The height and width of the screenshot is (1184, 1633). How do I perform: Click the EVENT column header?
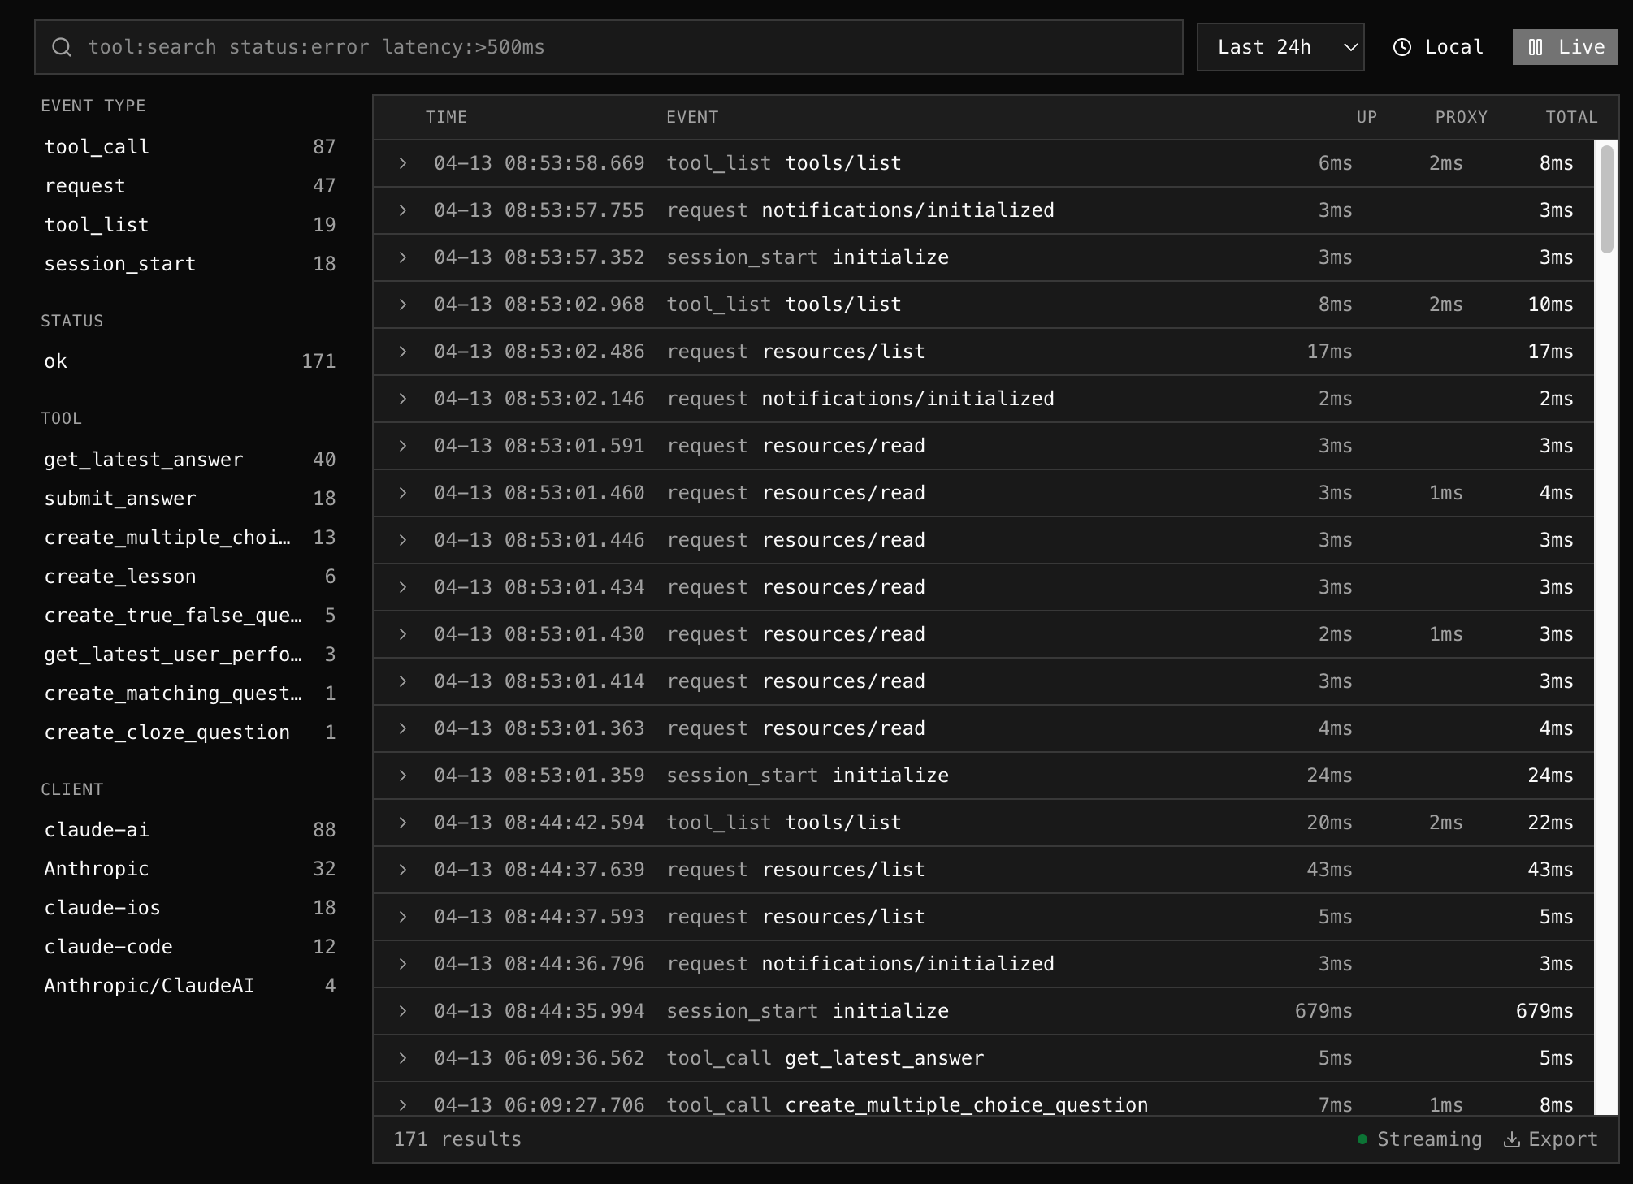click(692, 117)
